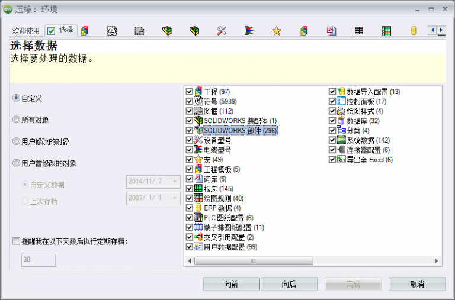Image resolution: width=455 pixels, height=300 pixels.
Task: Click the 电缆型号 cable icon
Action: (198, 150)
